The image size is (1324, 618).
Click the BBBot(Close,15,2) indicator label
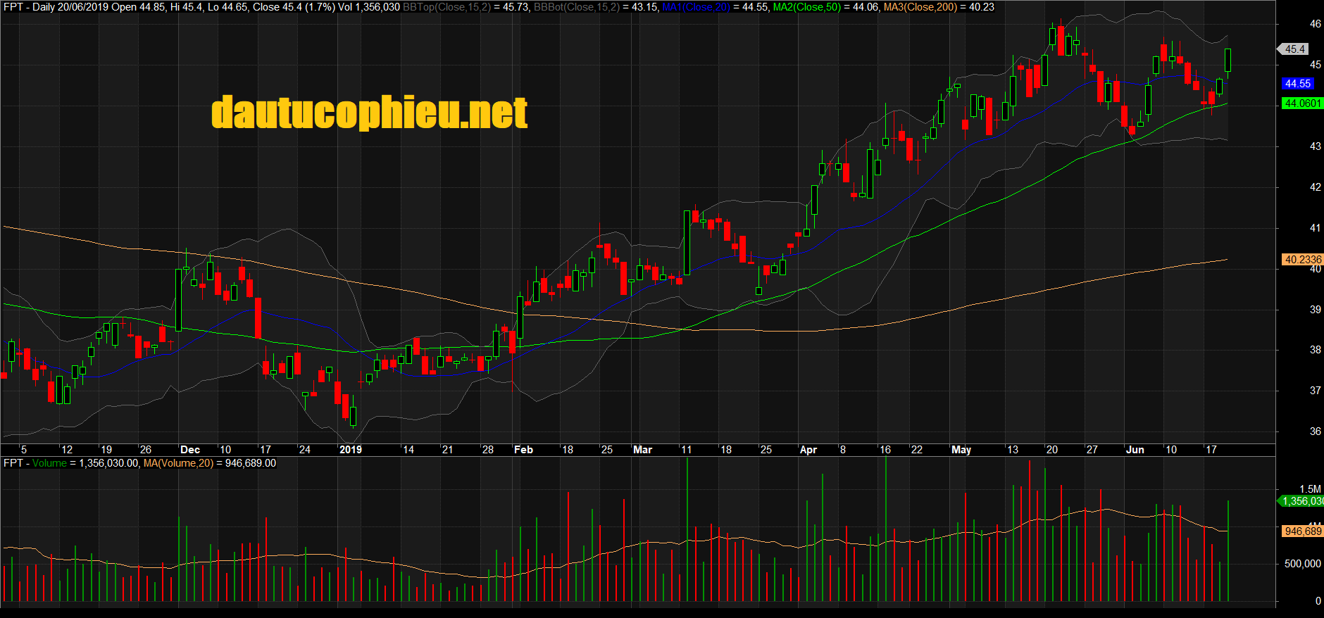(576, 7)
